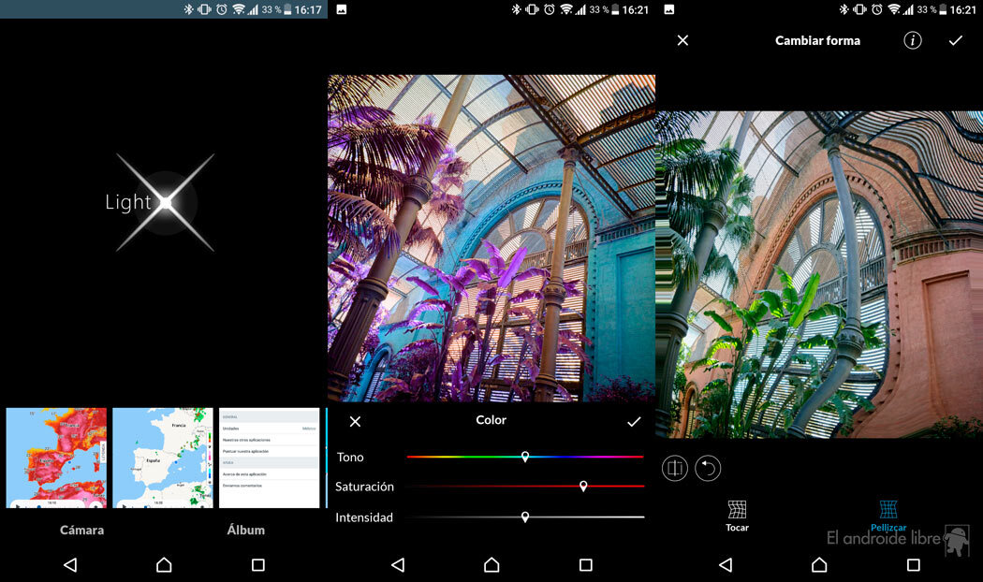Select the Tocar warp tool

[737, 516]
